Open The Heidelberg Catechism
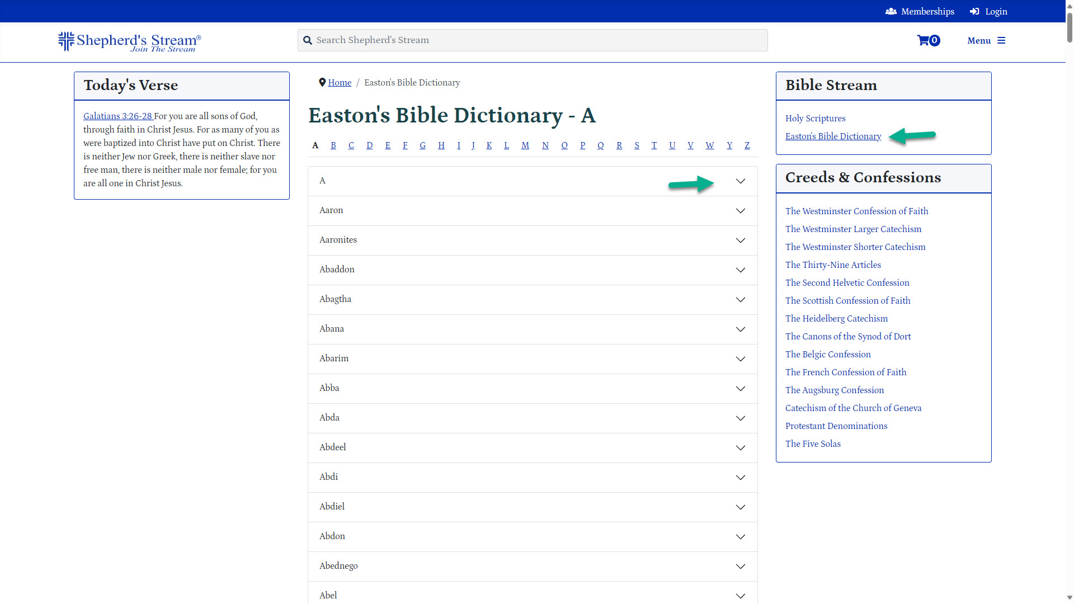This screenshot has height=604, width=1074. tap(836, 318)
